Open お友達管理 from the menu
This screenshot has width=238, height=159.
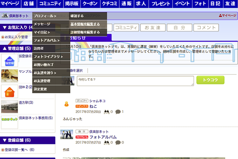click(51, 81)
